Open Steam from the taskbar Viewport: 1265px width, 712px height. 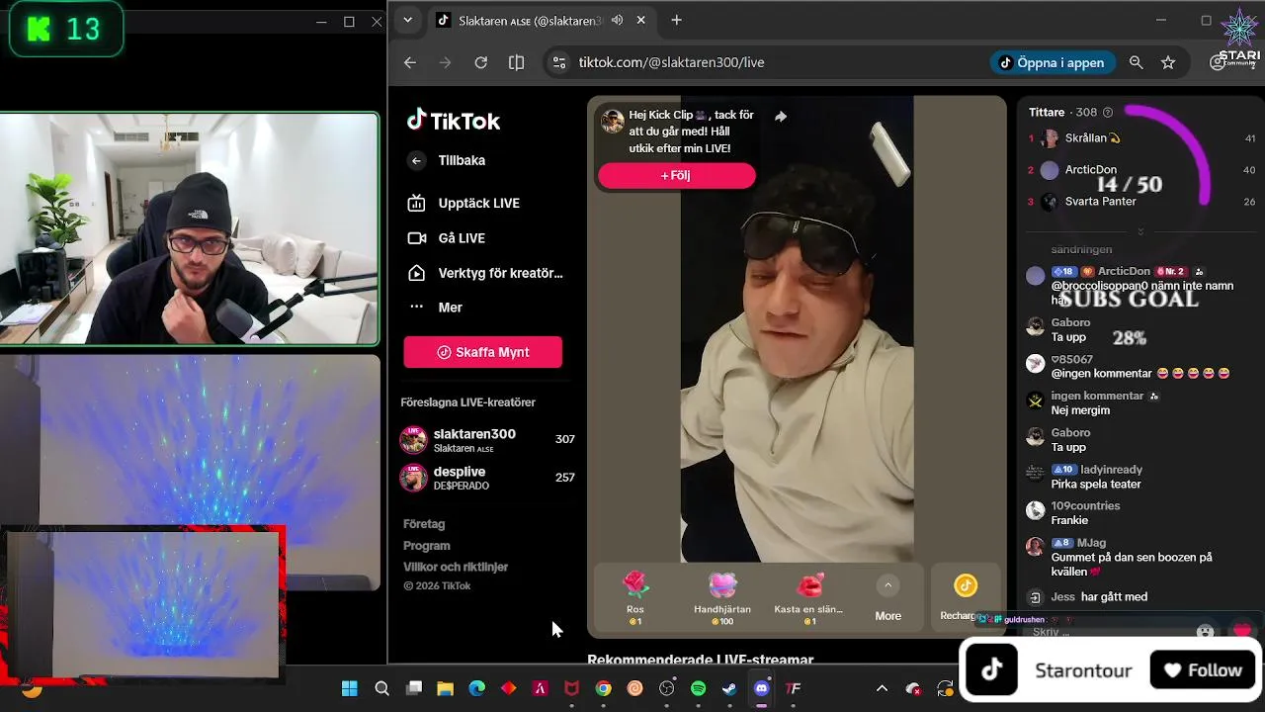tap(729, 688)
